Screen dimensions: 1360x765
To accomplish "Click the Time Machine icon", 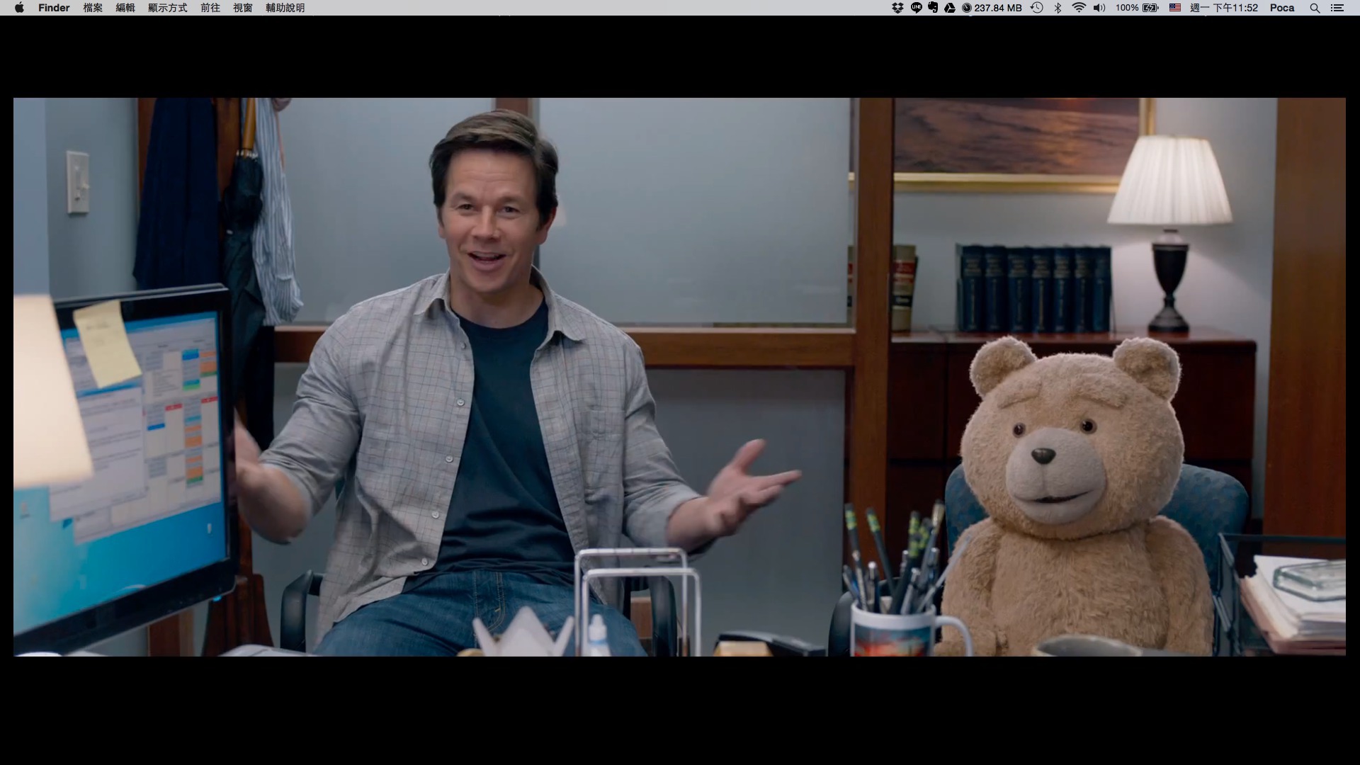I will (1037, 8).
